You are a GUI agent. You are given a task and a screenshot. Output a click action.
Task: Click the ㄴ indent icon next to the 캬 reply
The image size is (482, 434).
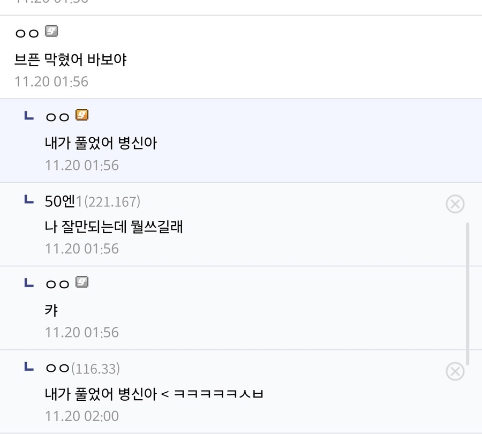27,282
